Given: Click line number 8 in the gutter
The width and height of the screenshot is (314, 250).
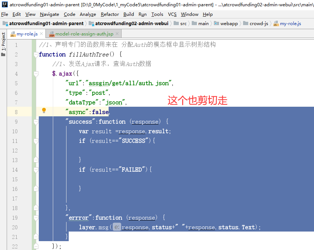Looking at the screenshot, I should (x=16, y=112).
